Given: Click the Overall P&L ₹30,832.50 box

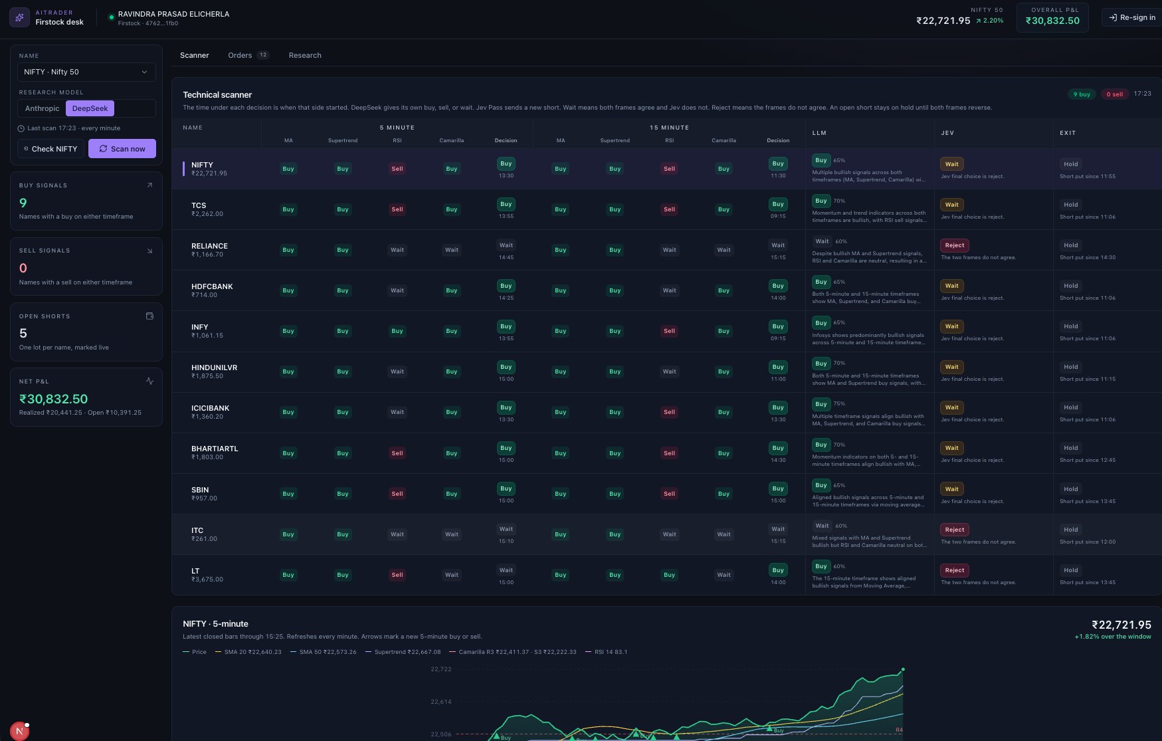Looking at the screenshot, I should tap(1052, 17).
